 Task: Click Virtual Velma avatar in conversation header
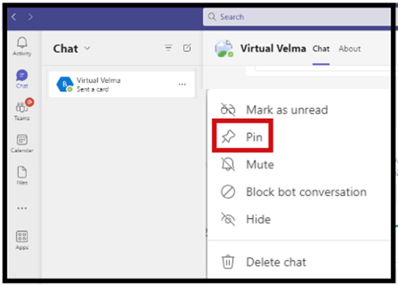pyautogui.click(x=224, y=48)
